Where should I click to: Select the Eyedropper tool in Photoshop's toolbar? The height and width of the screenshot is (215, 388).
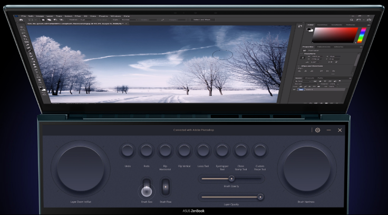coord(27,45)
